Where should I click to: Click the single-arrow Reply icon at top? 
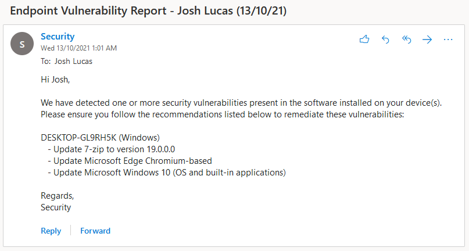[385, 39]
